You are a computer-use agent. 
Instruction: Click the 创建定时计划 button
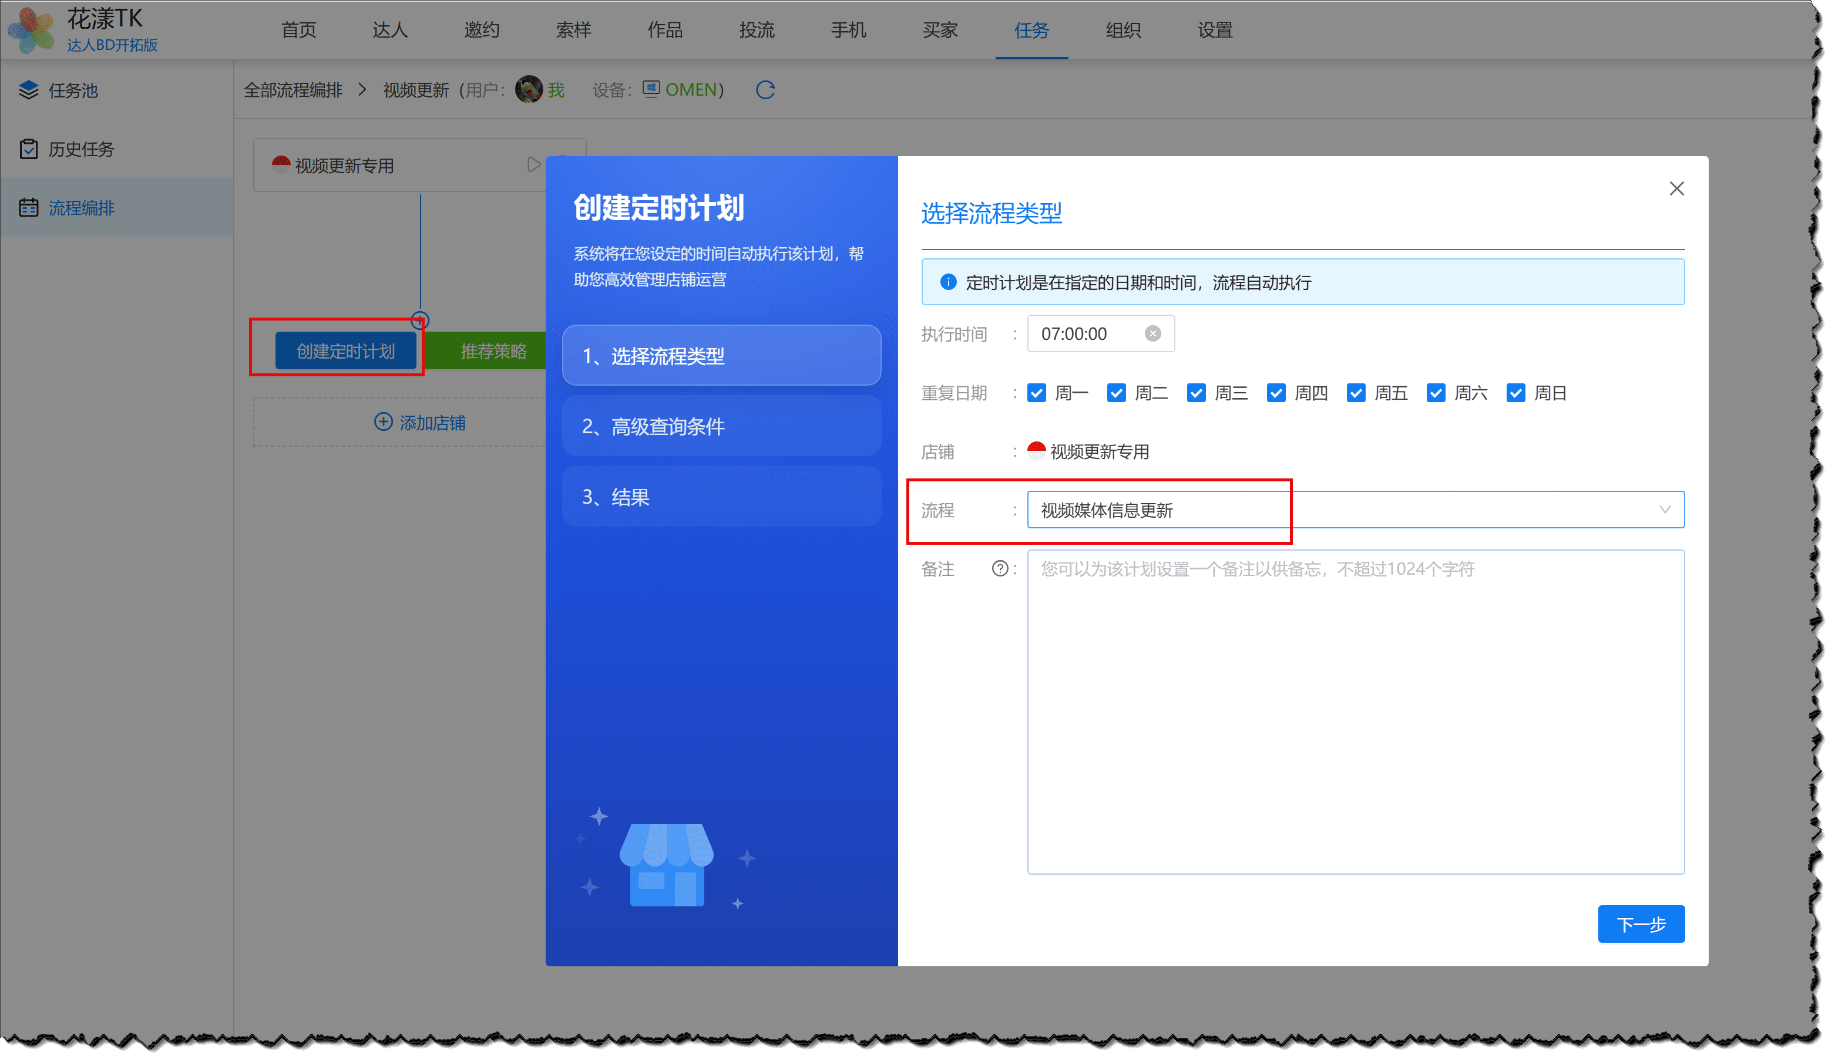(x=345, y=351)
